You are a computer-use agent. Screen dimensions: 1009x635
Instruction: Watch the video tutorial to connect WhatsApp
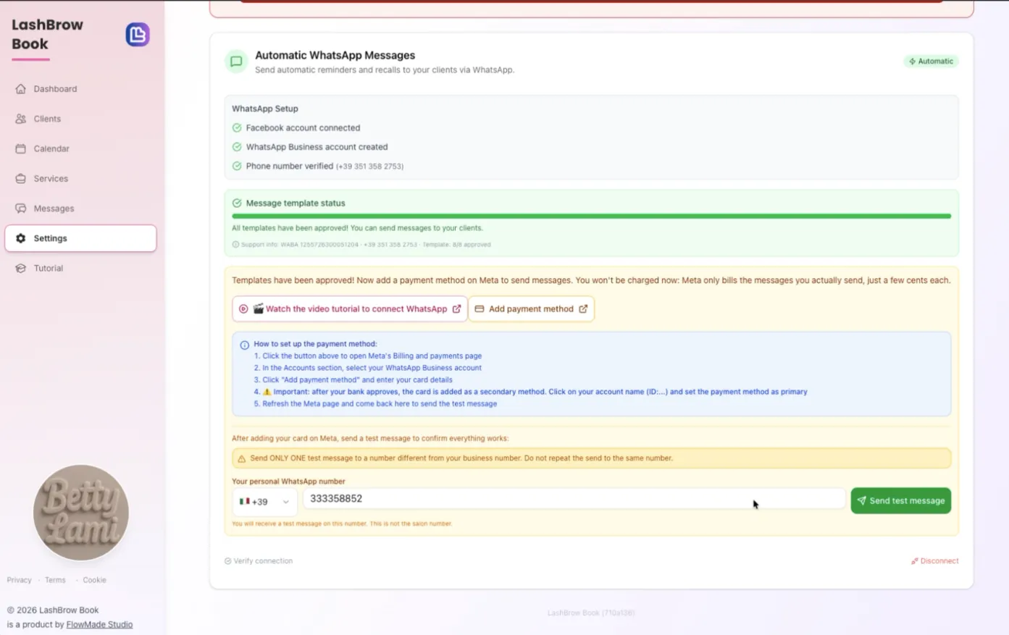coord(350,308)
